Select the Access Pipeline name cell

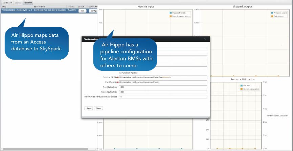17,10
